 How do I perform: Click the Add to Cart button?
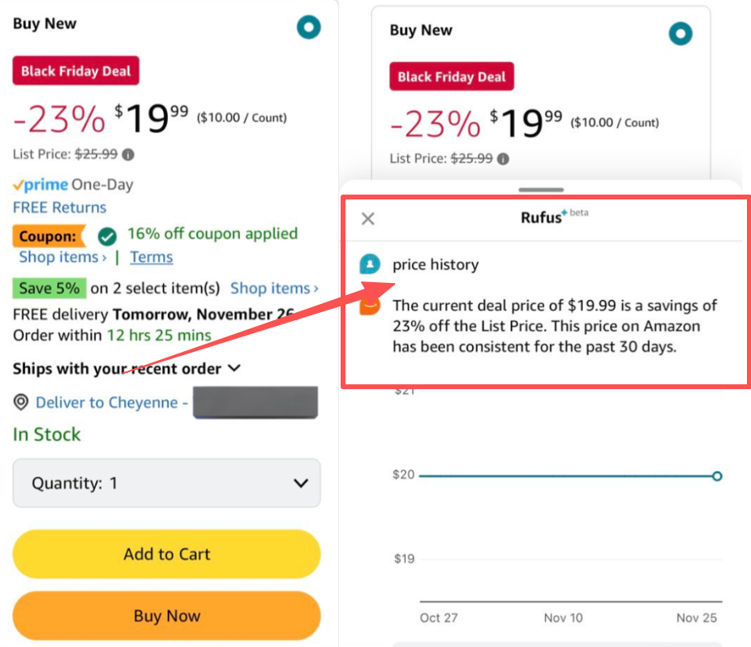[166, 555]
